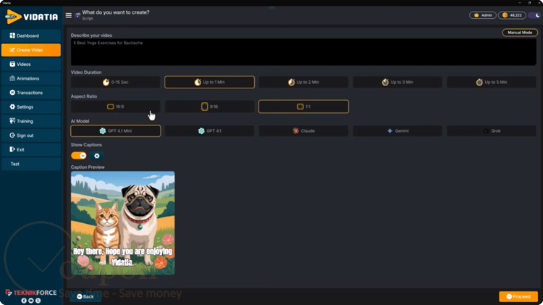Open the Teknikforce YouTube icon
The height and width of the screenshot is (305, 543).
click(x=31, y=301)
